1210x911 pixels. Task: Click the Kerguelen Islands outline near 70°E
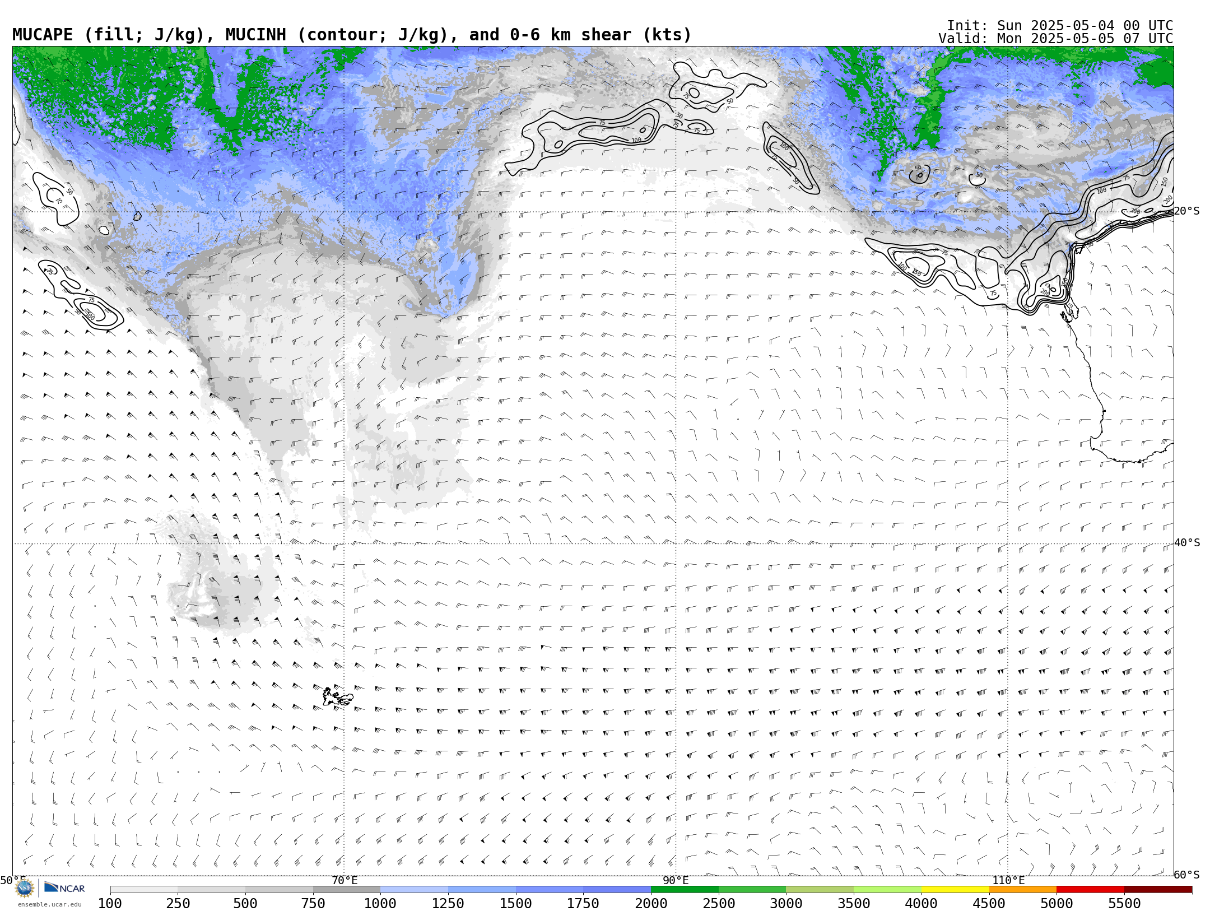coord(338,697)
